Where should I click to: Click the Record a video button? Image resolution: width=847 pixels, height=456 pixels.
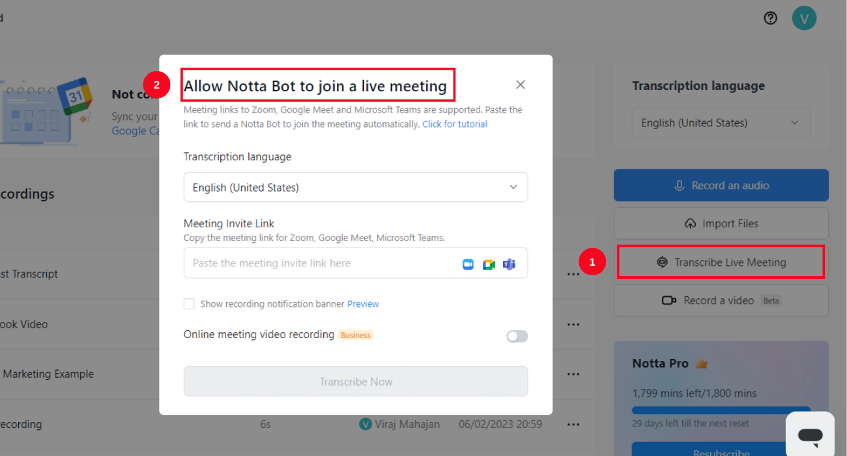click(721, 300)
